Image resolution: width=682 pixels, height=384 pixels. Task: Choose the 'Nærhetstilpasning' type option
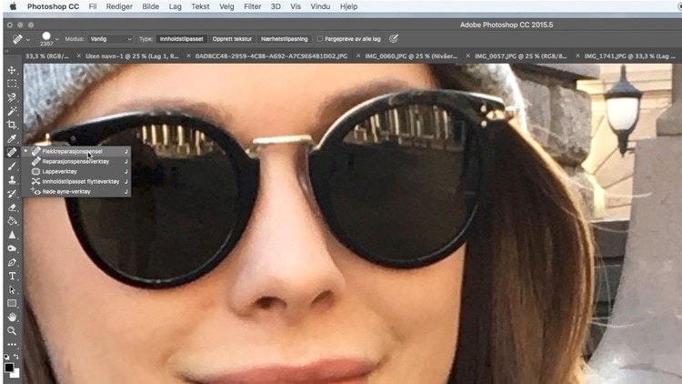(286, 39)
